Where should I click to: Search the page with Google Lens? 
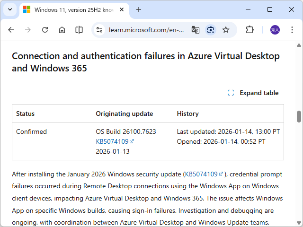[211, 30]
